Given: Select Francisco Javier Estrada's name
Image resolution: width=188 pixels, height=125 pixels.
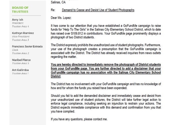Looking at the screenshot, I should 27,46.
